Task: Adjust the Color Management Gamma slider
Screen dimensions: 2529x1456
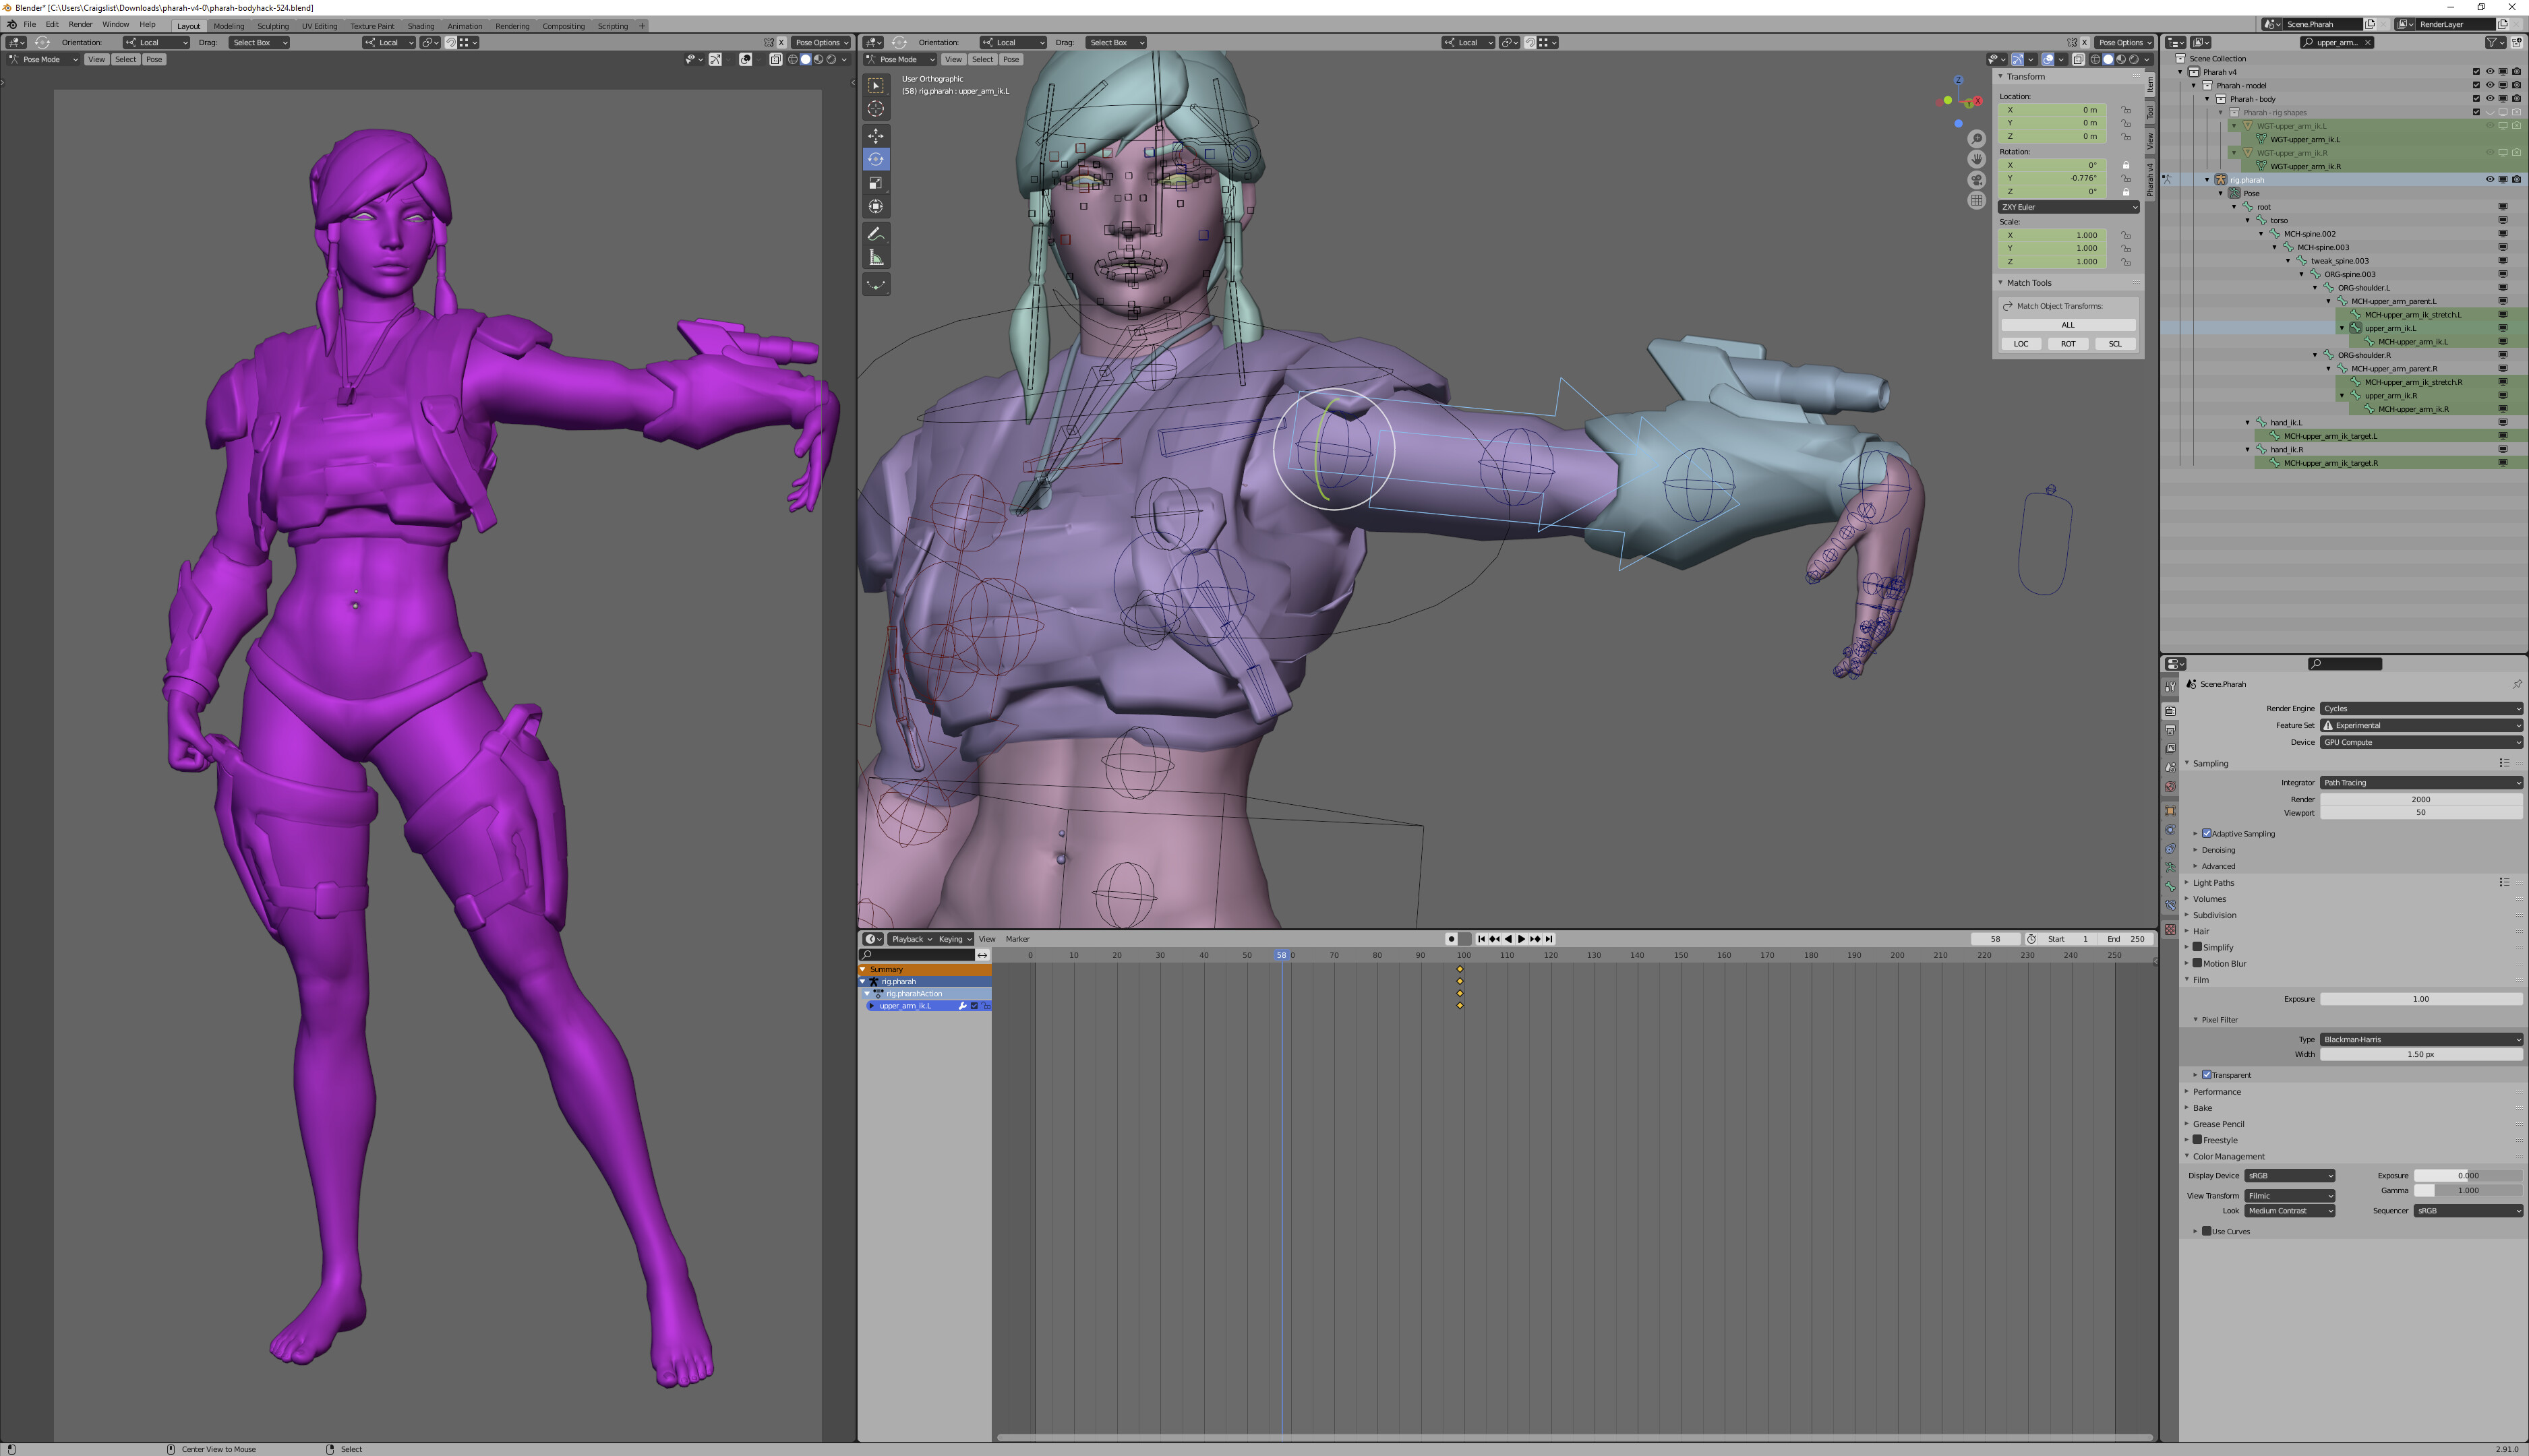Action: (x=2468, y=1191)
